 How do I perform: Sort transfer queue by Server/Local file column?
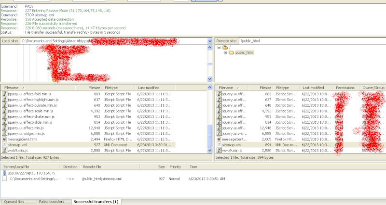click(30, 167)
